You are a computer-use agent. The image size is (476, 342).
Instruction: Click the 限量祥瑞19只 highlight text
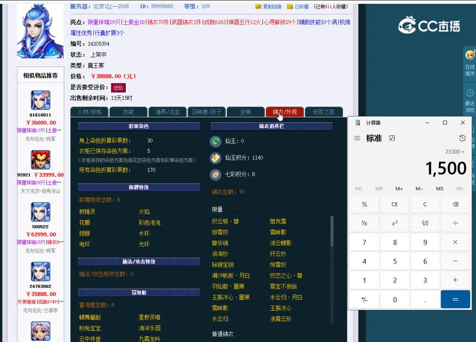(x=104, y=22)
